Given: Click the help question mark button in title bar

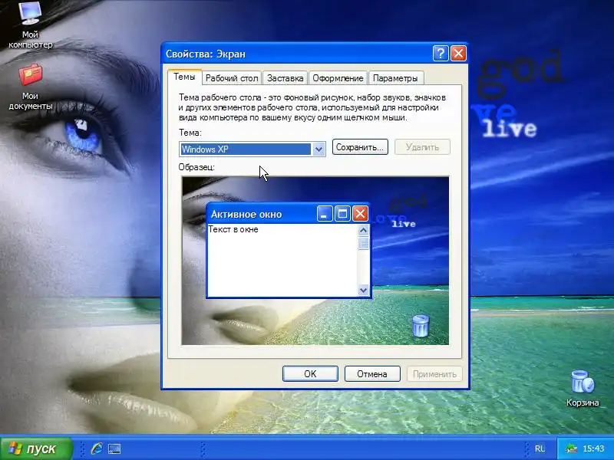Looking at the screenshot, I should point(441,53).
